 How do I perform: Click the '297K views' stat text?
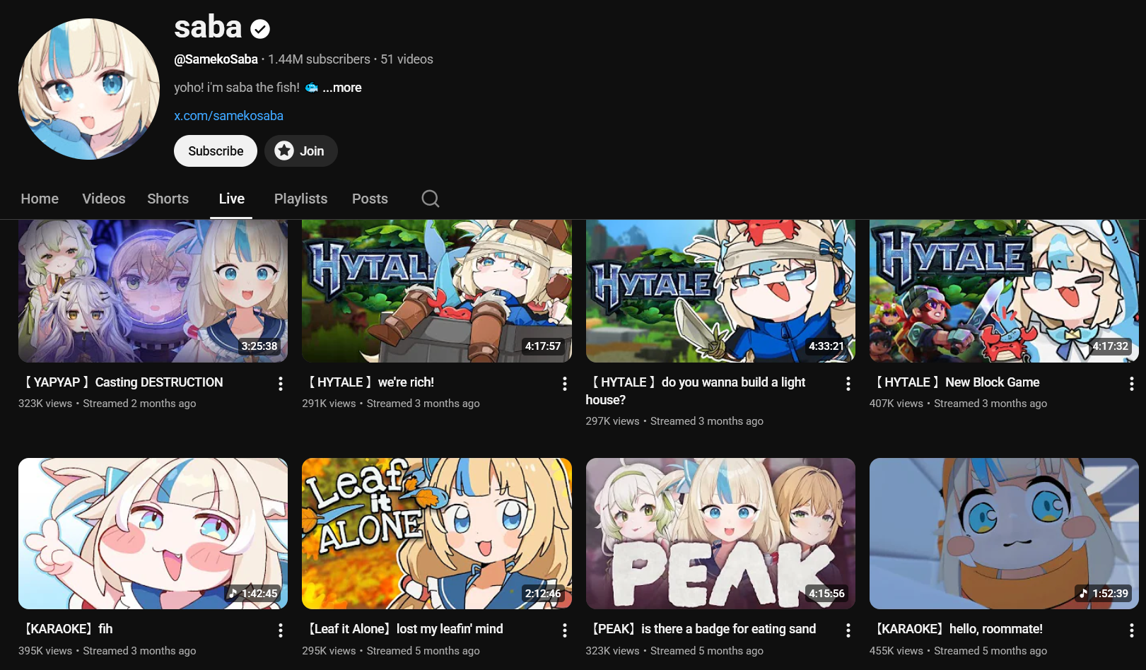pos(612,421)
